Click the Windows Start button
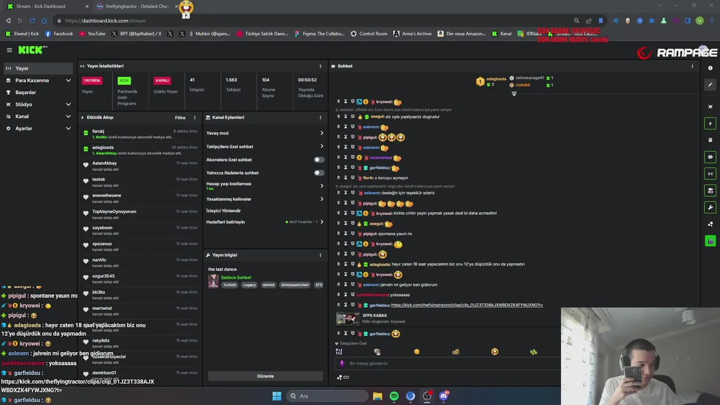 277,396
